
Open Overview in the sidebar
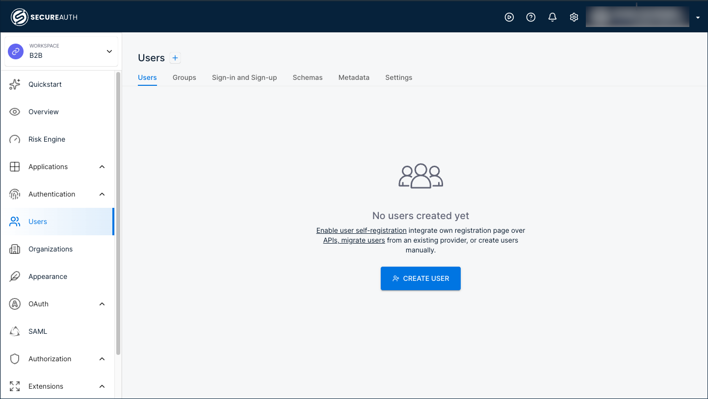[x=57, y=112]
